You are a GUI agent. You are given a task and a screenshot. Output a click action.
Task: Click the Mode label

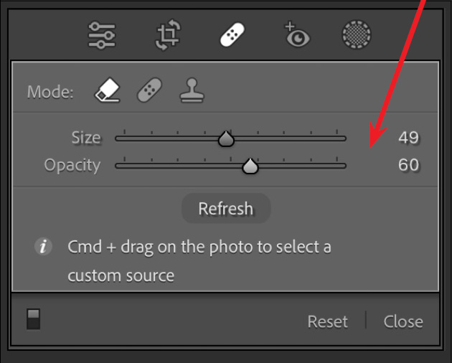[x=50, y=93]
